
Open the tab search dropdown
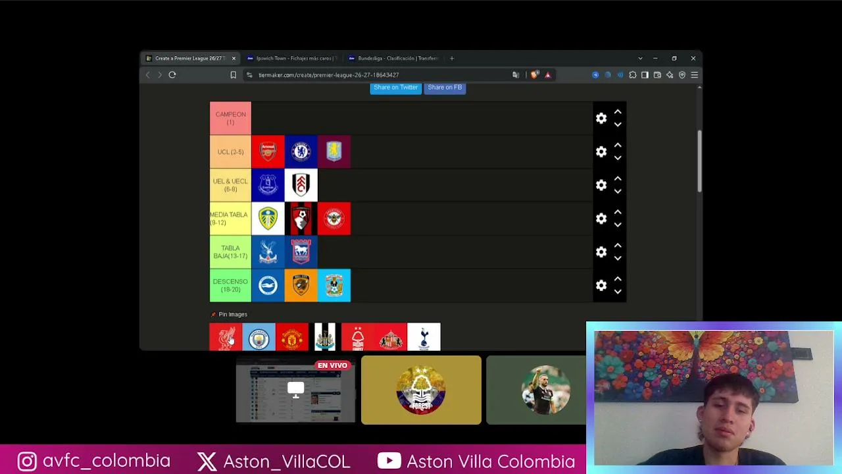click(x=640, y=58)
